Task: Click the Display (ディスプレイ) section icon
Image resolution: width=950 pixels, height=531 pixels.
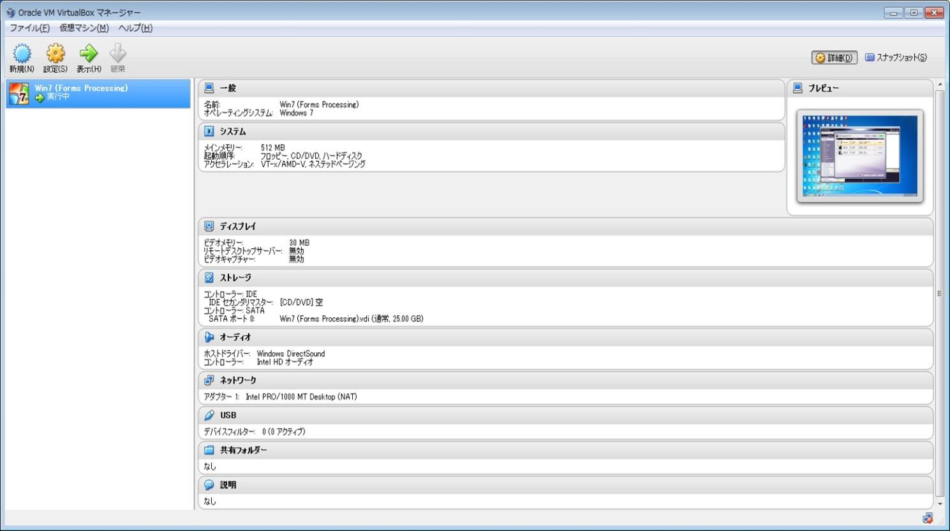Action: tap(209, 226)
